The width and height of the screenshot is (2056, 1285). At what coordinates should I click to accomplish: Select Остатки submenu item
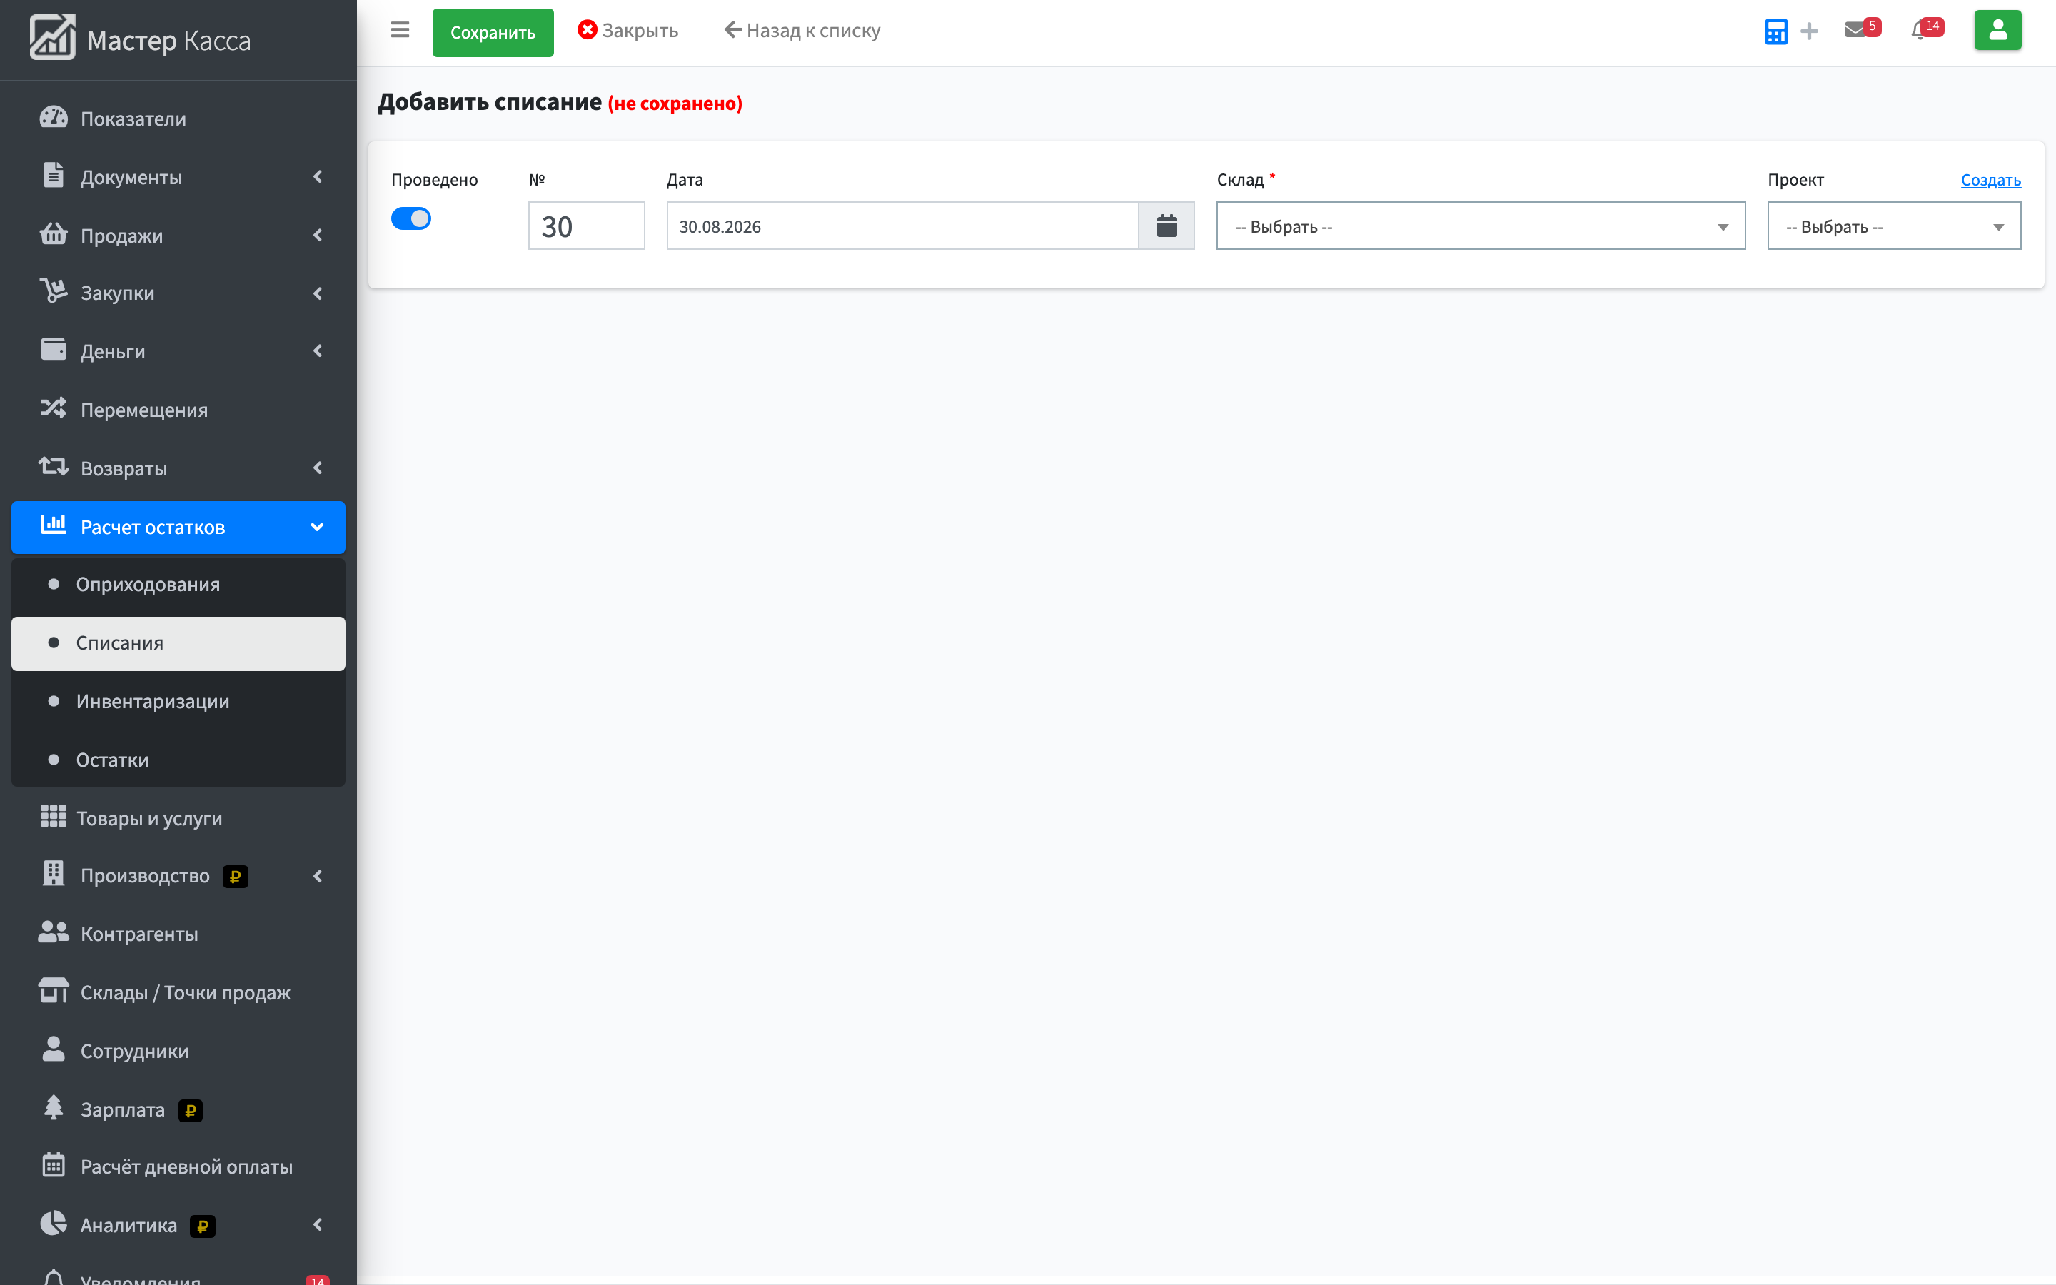178,760
